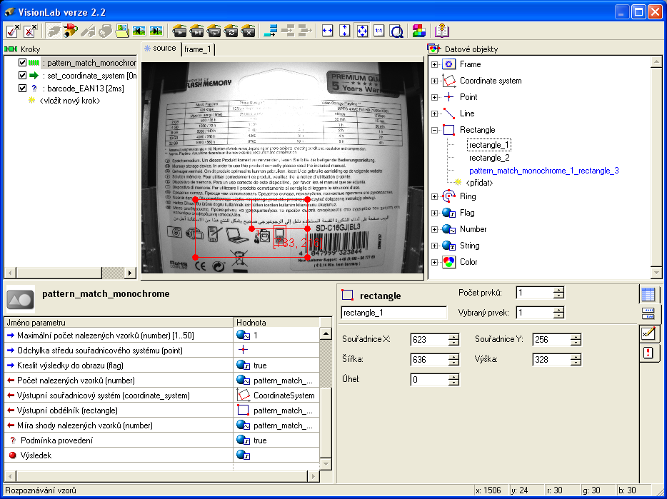Click the run program play icon
This screenshot has width=667, height=499.
point(179,31)
